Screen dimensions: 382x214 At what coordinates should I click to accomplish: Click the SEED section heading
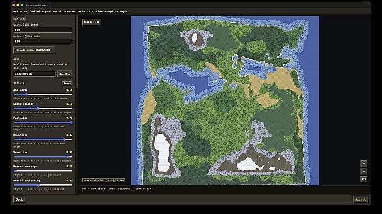coord(16,58)
